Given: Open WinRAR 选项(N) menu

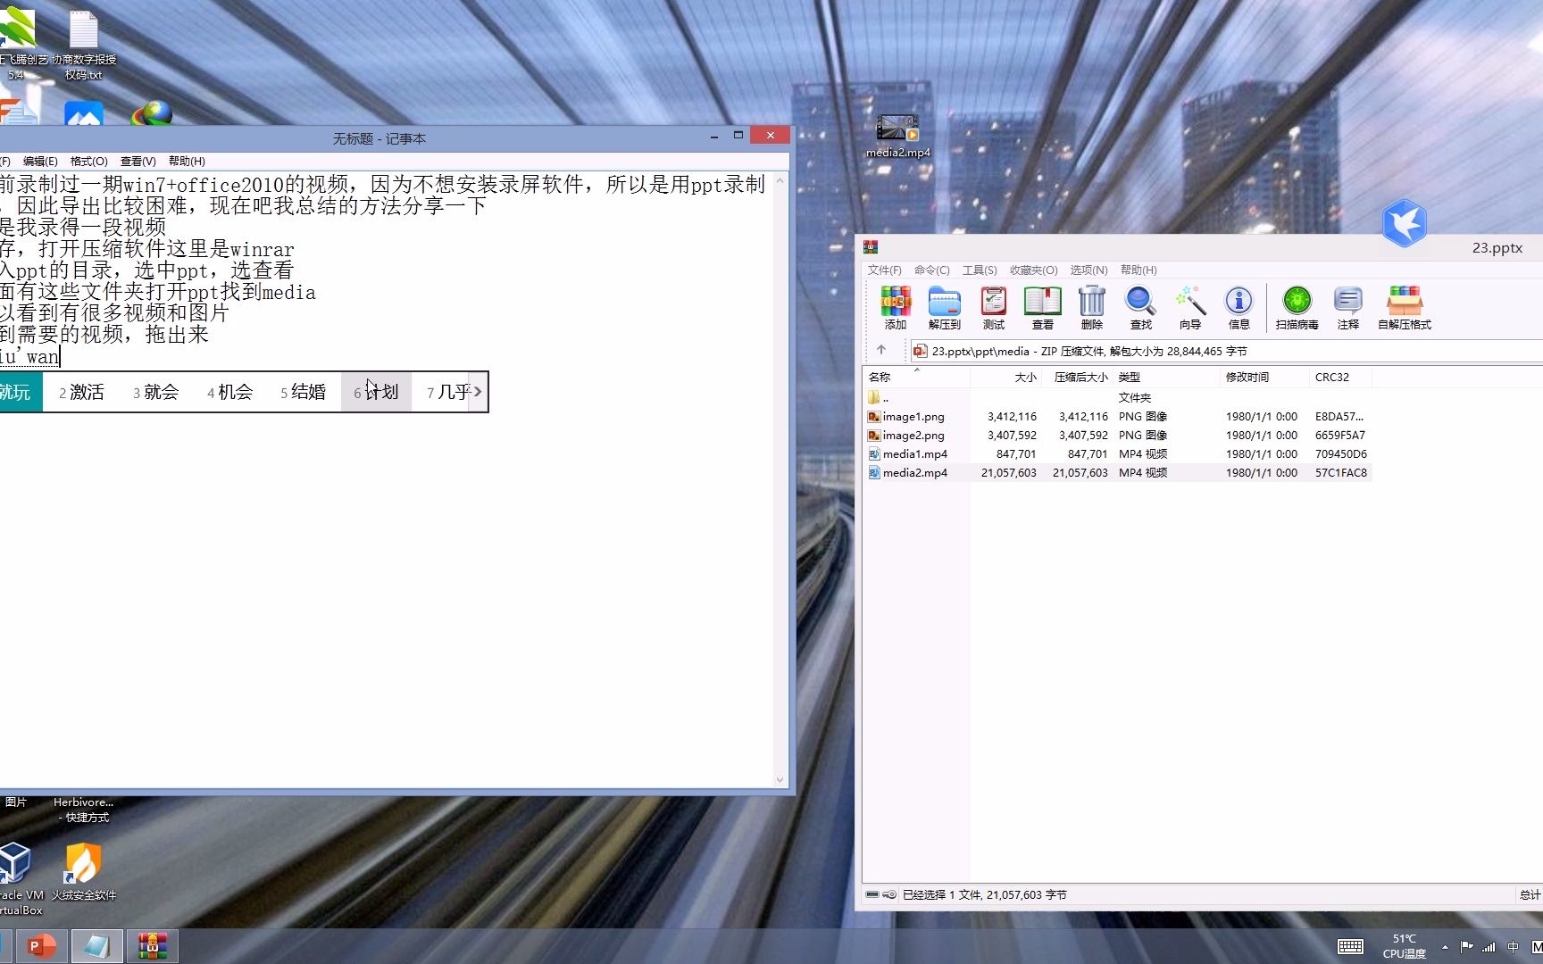Looking at the screenshot, I should click(1088, 270).
